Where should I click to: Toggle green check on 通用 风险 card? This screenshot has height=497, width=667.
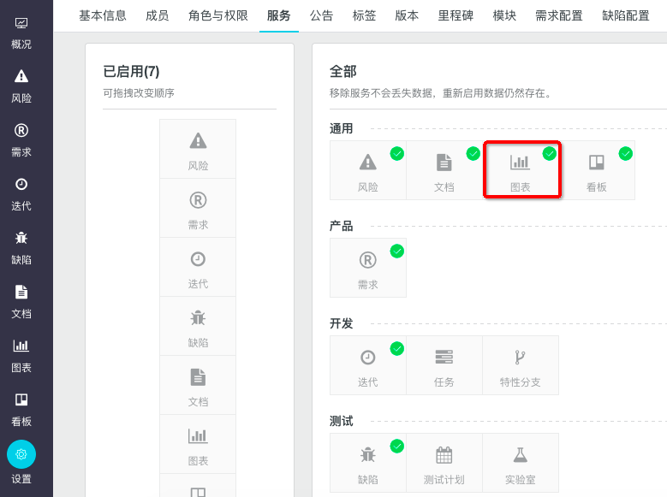[x=397, y=153]
